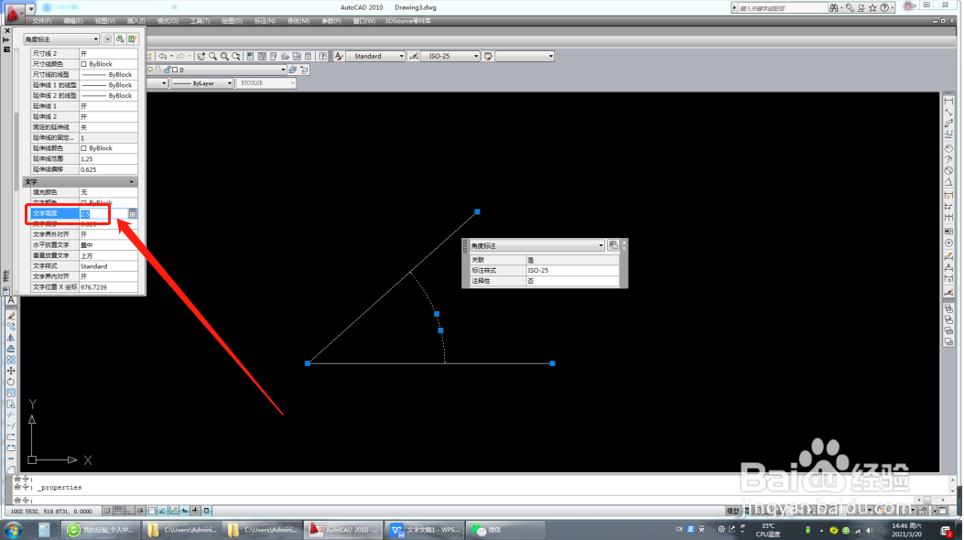The width and height of the screenshot is (964, 540).
Task: Open the Help question mark icon
Action: (x=323, y=56)
